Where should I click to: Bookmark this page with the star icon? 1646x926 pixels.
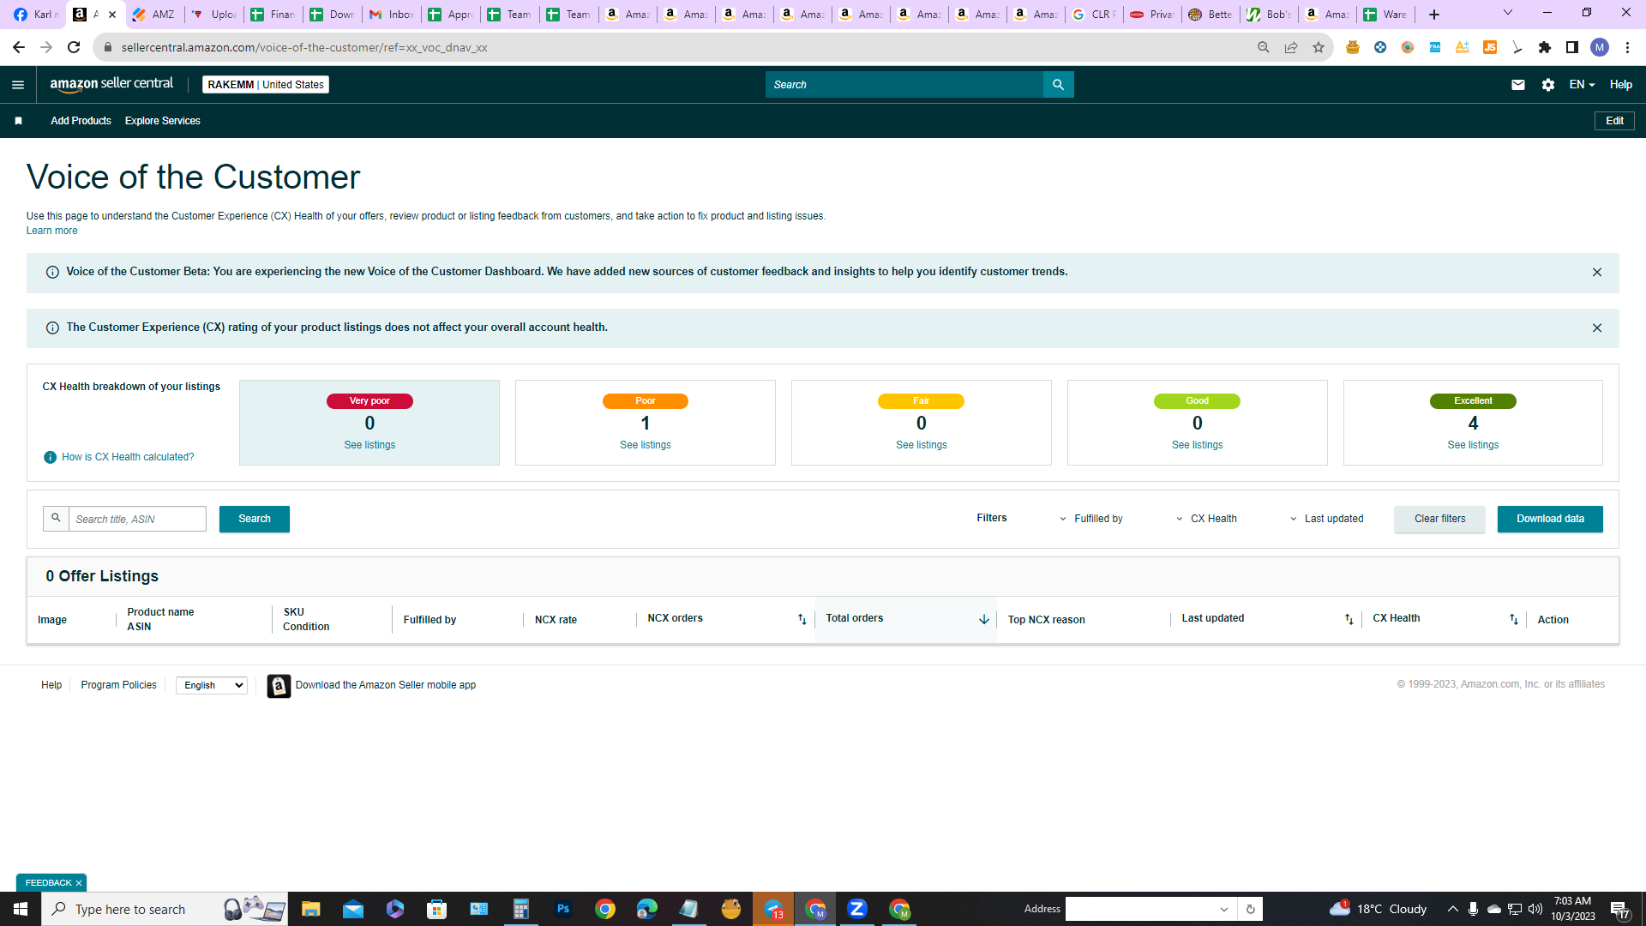pos(1318,47)
